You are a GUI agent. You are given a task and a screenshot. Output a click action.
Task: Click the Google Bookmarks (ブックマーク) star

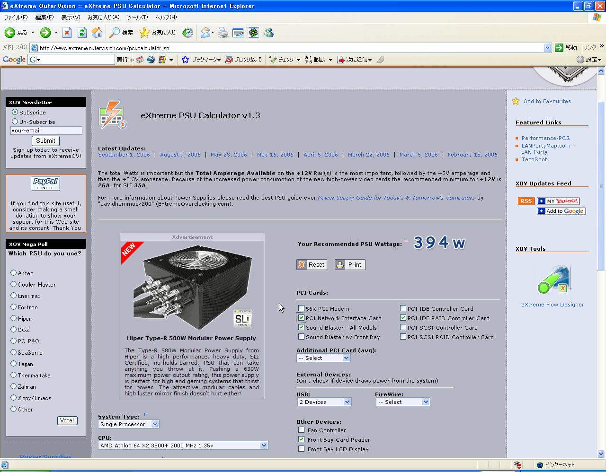tap(185, 60)
